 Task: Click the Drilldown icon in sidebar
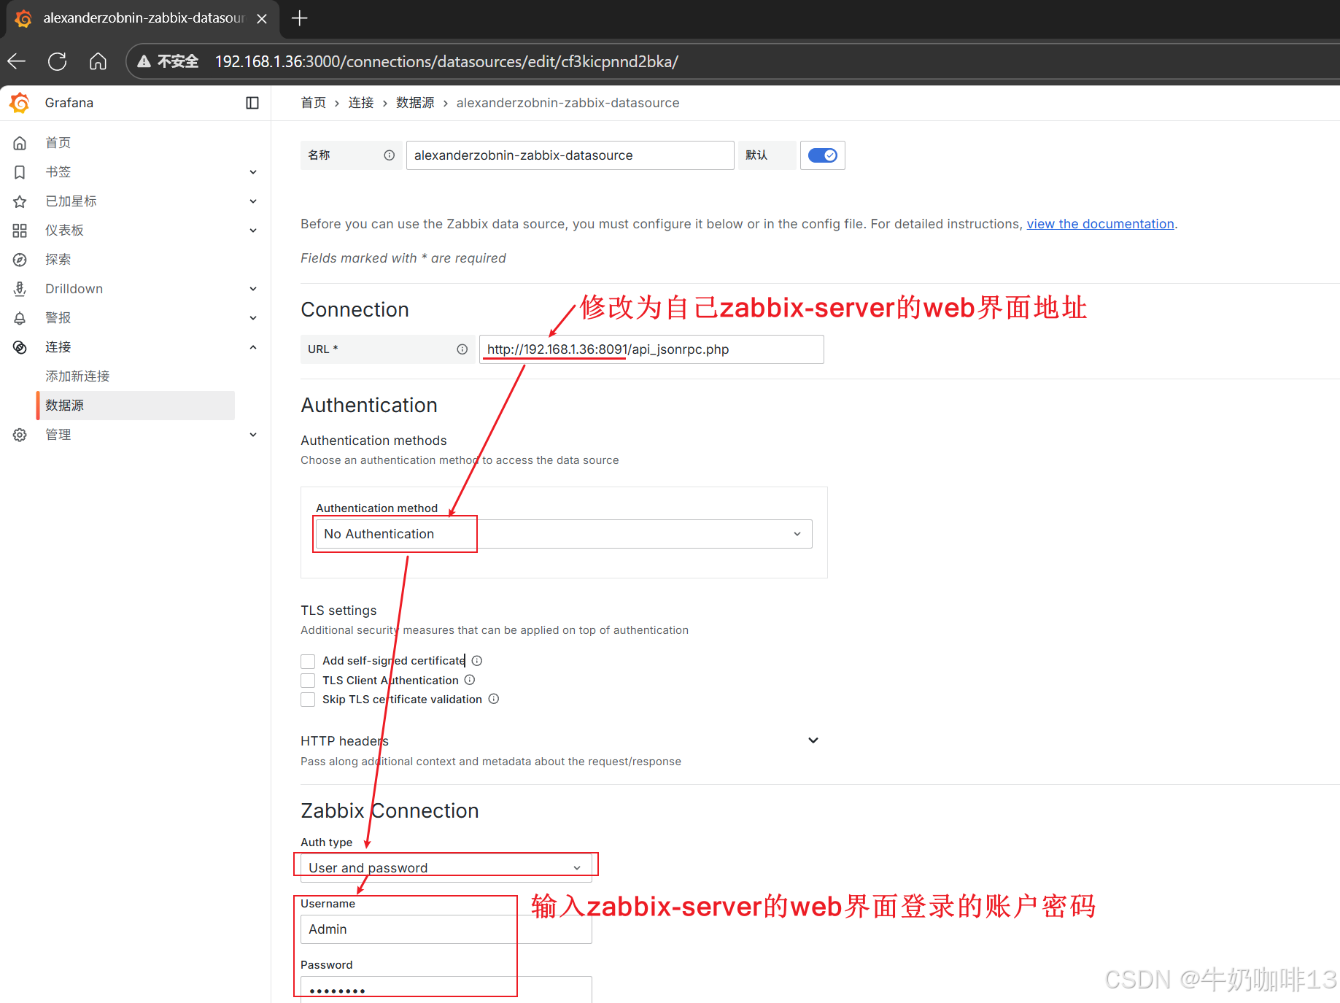[x=20, y=289]
